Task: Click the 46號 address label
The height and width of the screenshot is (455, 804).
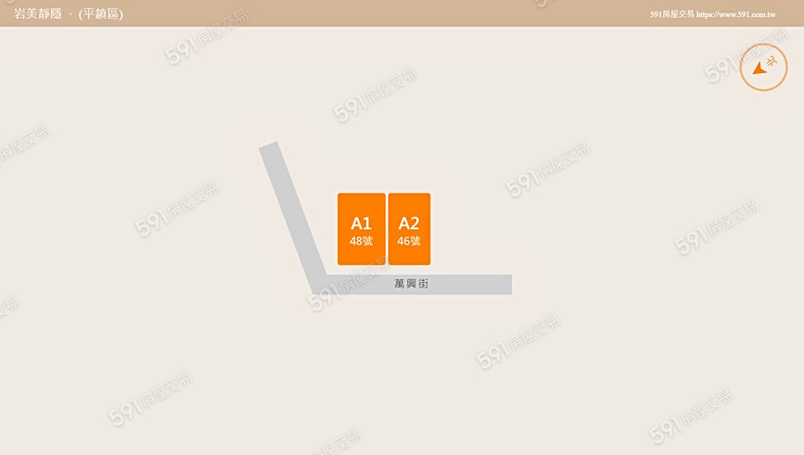Action: tap(408, 241)
